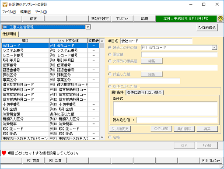Select the 借方勘定科目コード row
This screenshot has width=224, height=169.
[x=51, y=84]
